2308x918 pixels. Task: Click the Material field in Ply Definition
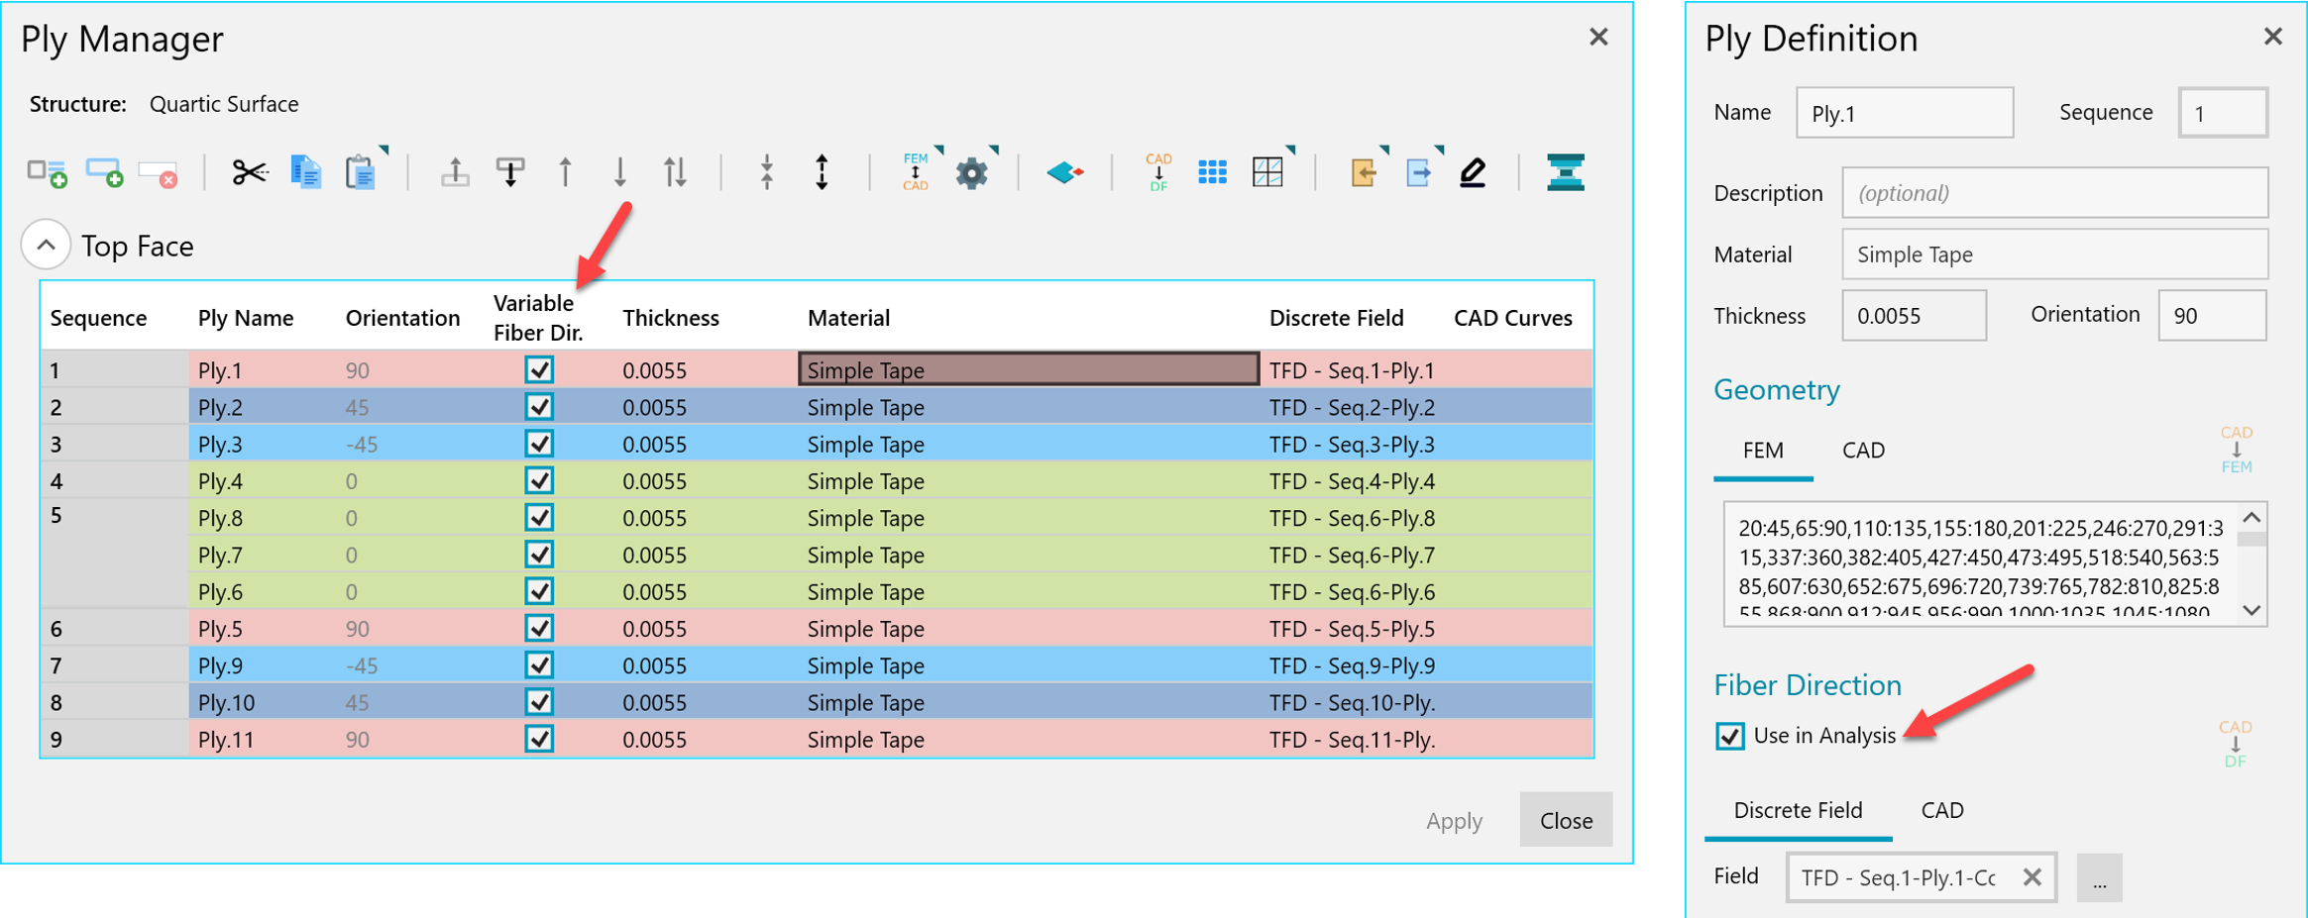2054,255
